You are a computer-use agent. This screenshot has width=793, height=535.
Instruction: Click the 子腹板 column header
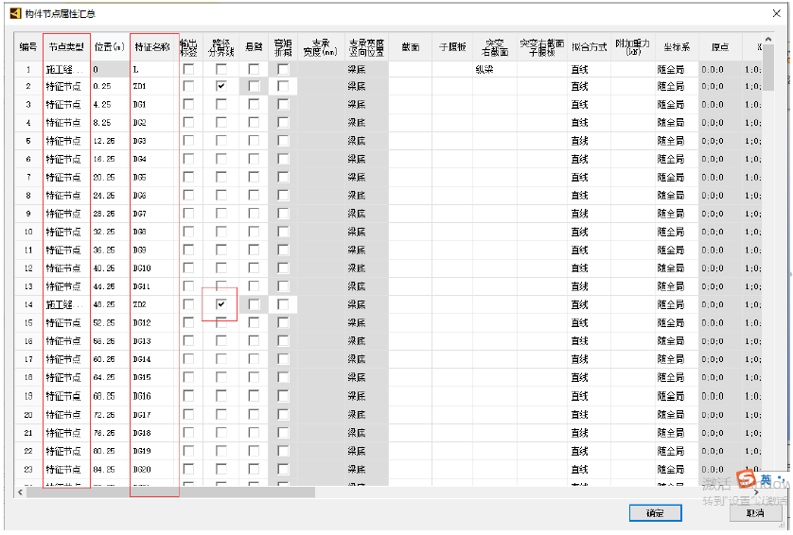[x=452, y=47]
